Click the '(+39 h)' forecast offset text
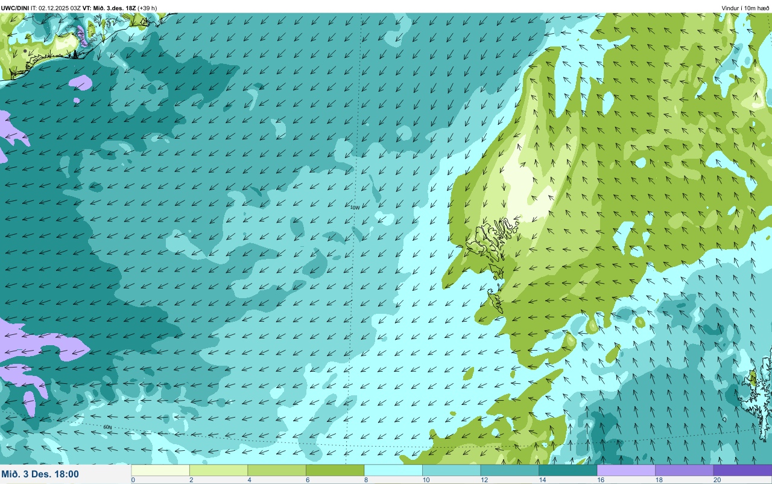This screenshot has height=484, width=772. point(147,8)
